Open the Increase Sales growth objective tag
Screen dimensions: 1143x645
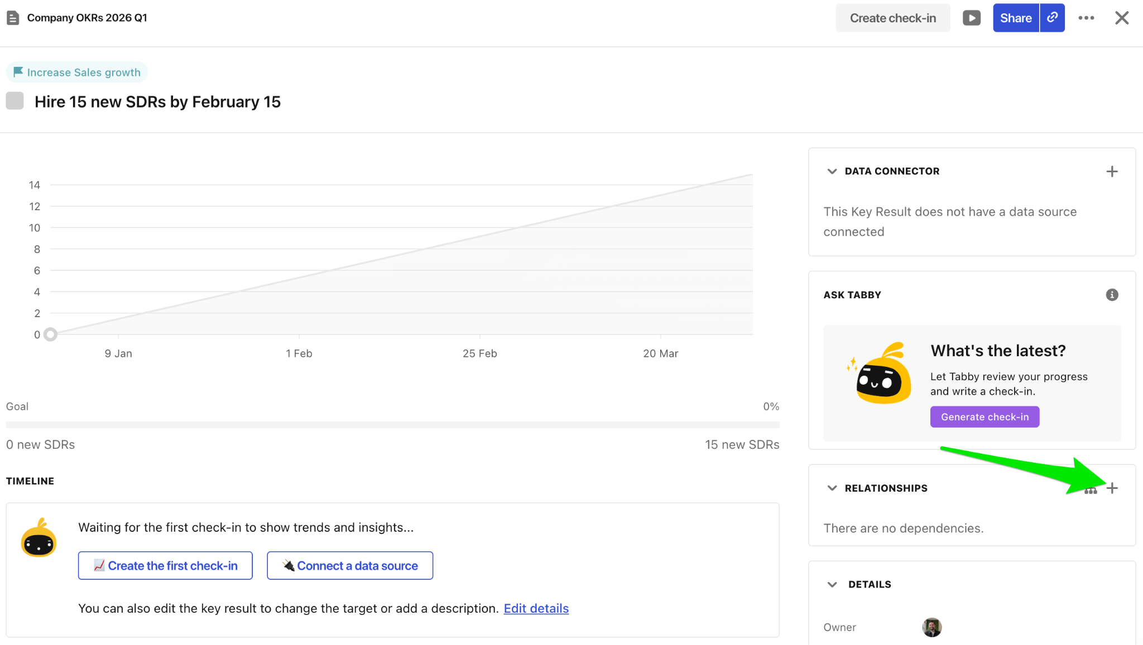pos(77,72)
